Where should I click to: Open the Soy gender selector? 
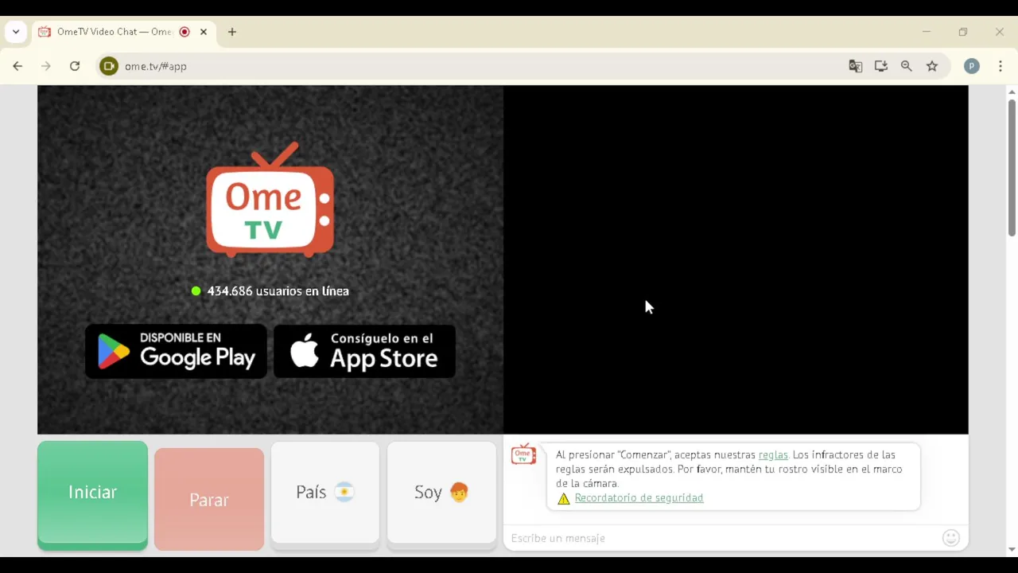click(441, 494)
